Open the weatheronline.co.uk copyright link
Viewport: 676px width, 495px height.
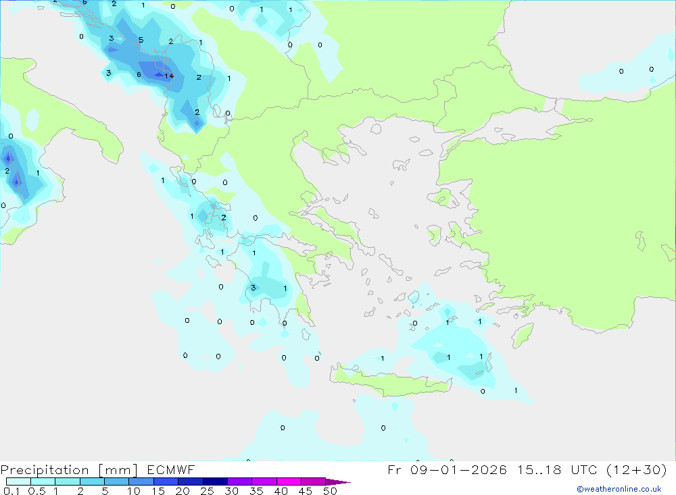pyautogui.click(x=619, y=489)
